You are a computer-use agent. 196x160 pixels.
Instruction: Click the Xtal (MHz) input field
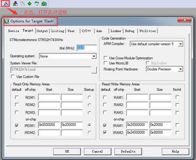click(x=87, y=48)
